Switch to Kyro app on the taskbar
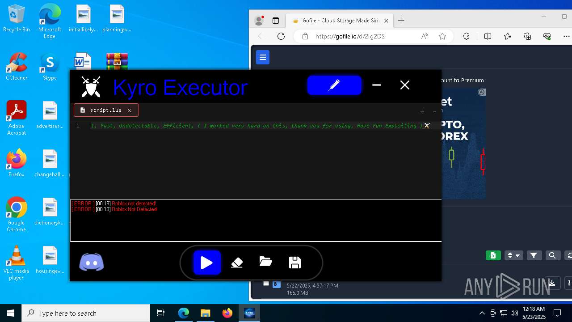Viewport: 572px width, 322px height. [249, 313]
